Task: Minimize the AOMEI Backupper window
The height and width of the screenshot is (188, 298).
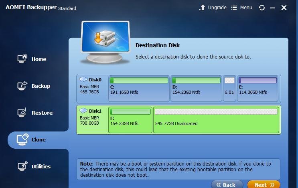Action: (x=273, y=8)
